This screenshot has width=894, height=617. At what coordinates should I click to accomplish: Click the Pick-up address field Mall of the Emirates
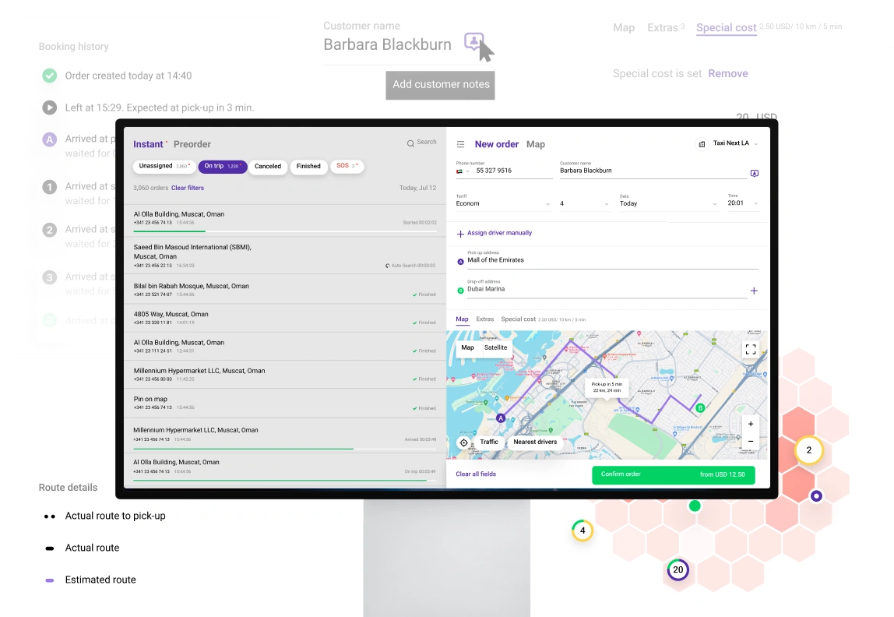pos(612,260)
